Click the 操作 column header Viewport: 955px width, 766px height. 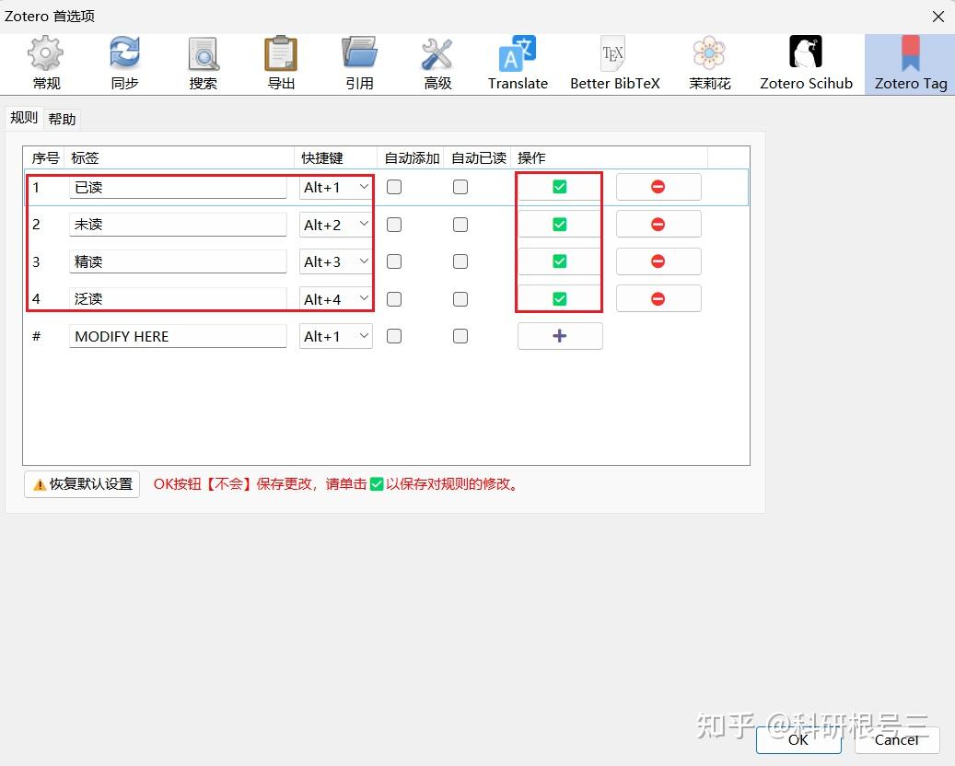click(x=609, y=158)
